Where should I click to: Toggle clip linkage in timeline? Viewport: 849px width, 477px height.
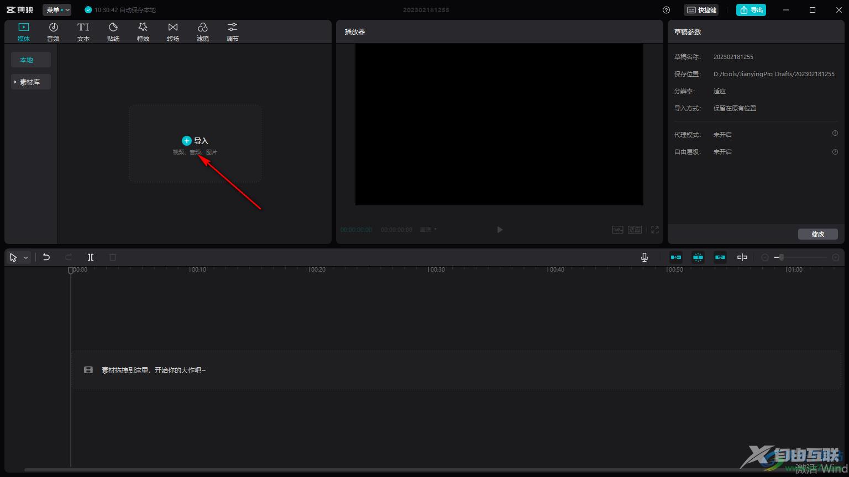720,257
